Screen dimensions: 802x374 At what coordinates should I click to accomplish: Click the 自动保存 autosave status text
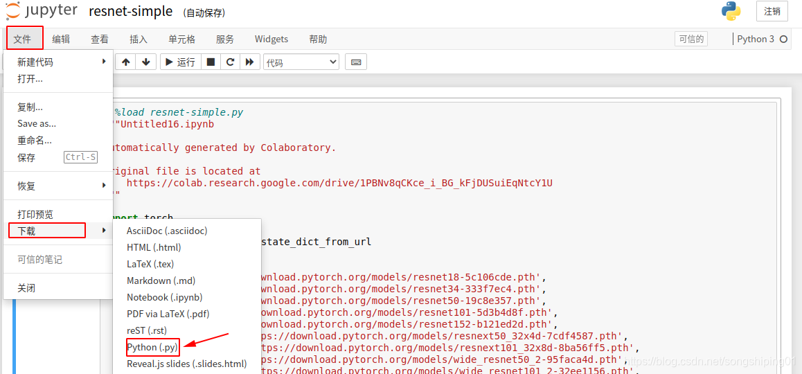tap(204, 12)
